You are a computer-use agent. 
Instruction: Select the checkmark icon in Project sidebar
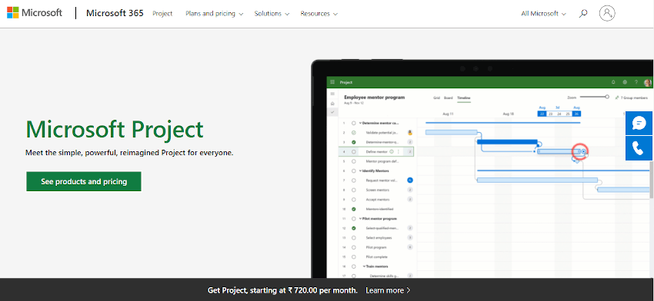click(x=332, y=112)
